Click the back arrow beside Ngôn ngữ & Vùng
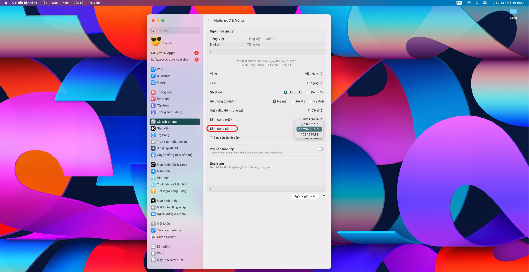This screenshot has height=272, width=529. (x=209, y=20)
